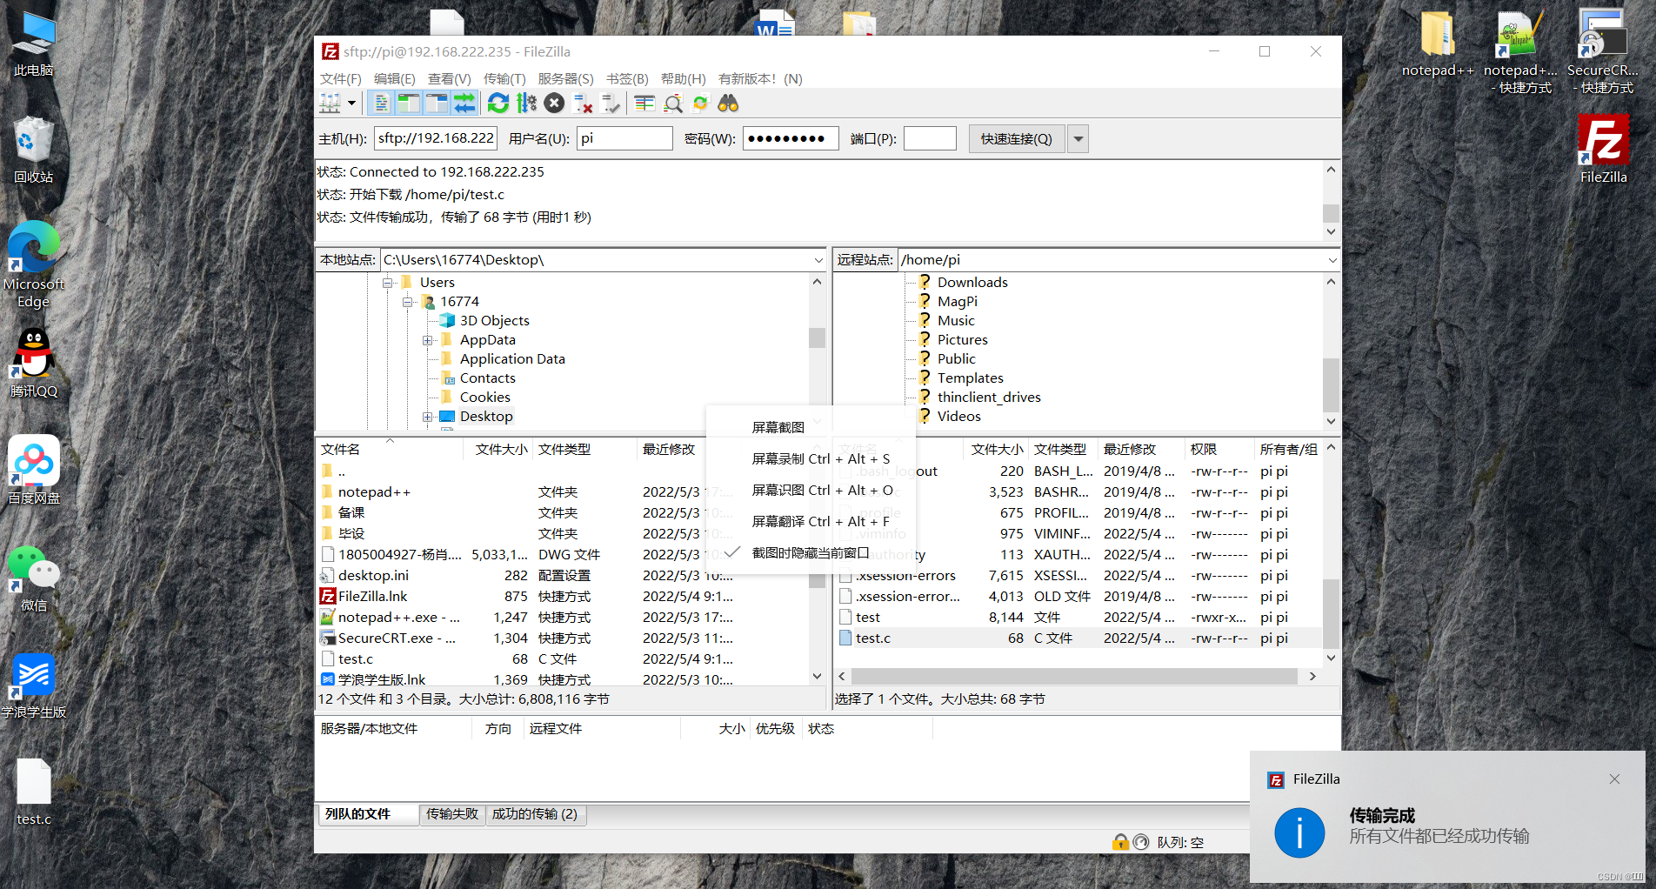Click the 快速连接(Q) button
1656x889 pixels.
(1017, 138)
